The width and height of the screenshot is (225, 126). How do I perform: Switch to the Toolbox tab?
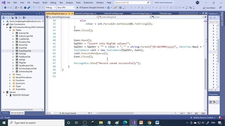pos(5,113)
